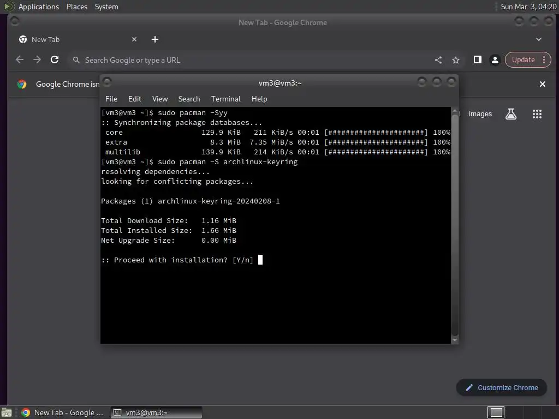The width and height of the screenshot is (559, 419).
Task: Click the clock showing Sun Mar 3
Action: [528, 7]
